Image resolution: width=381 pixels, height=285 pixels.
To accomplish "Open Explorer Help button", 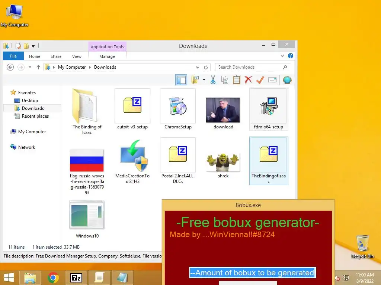I will [x=290, y=56].
